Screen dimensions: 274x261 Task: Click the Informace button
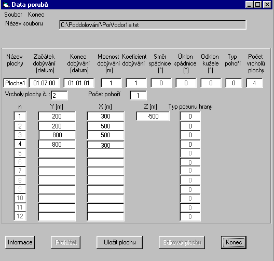(x=20, y=242)
